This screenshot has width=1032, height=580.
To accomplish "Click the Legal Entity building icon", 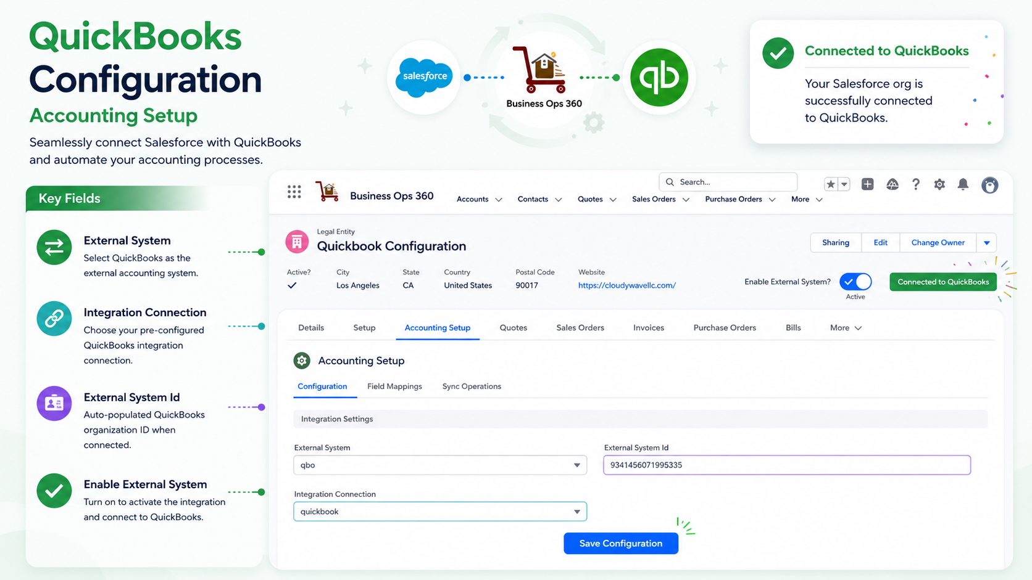I will click(297, 242).
